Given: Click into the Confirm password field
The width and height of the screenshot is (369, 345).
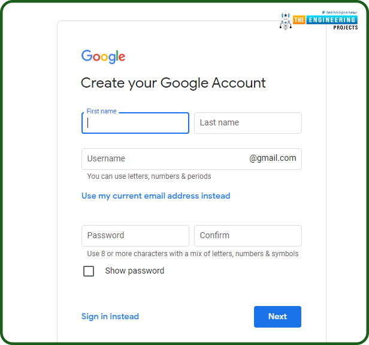Looking at the screenshot, I should [x=248, y=236].
